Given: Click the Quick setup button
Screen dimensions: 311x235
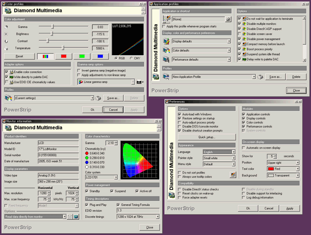Looking at the screenshot, I should 207,137.
